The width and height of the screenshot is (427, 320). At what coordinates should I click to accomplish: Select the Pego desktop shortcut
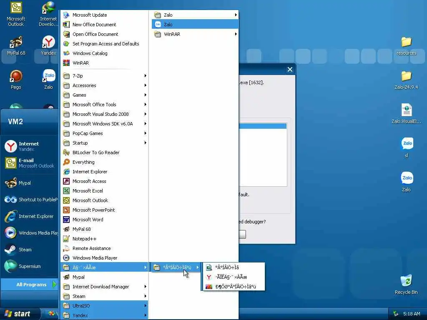click(16, 80)
